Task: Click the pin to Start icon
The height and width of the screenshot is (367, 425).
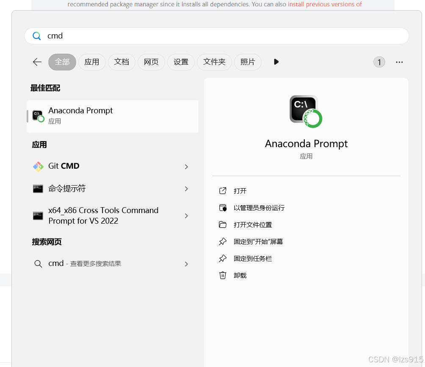Action: (223, 241)
